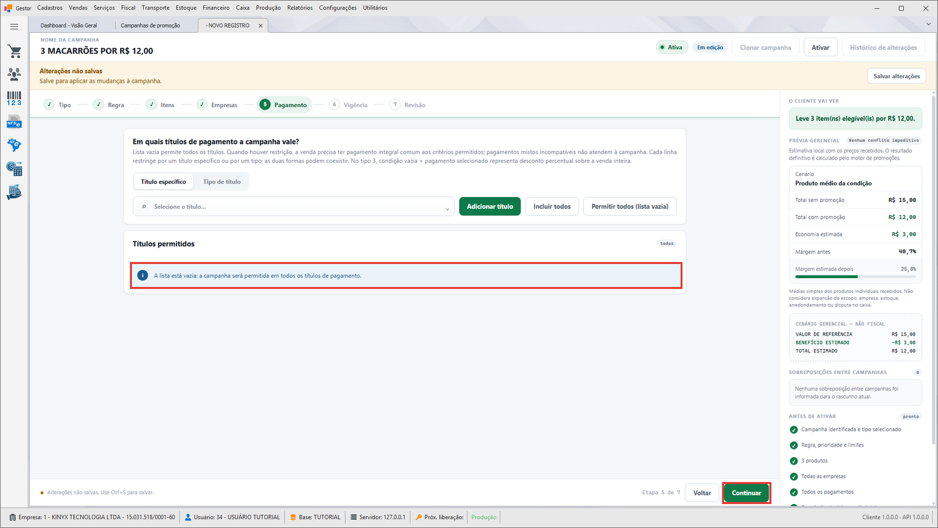Open the Financeiro menu
The image size is (938, 528).
tap(216, 8)
